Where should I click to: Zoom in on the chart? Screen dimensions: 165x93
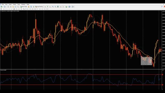coord(53,7)
